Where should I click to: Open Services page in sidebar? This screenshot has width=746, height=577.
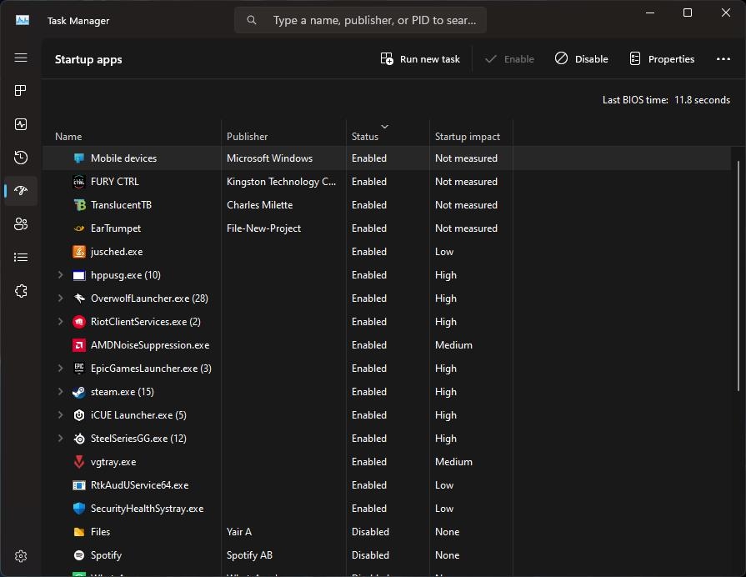point(21,291)
